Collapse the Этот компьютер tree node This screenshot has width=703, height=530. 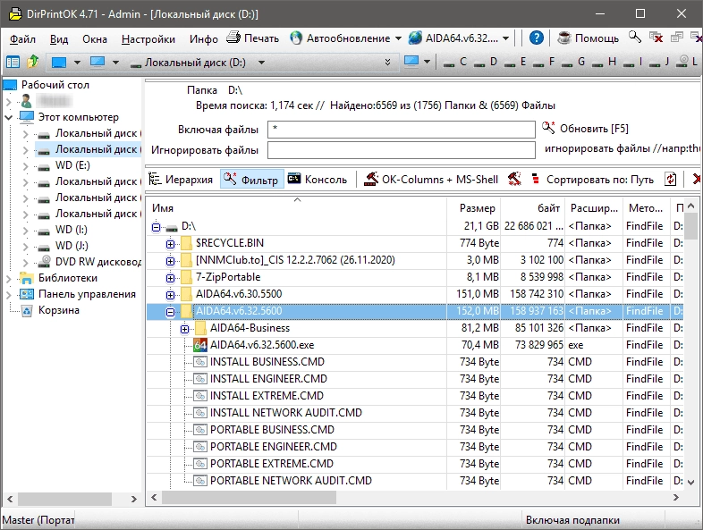click(9, 117)
